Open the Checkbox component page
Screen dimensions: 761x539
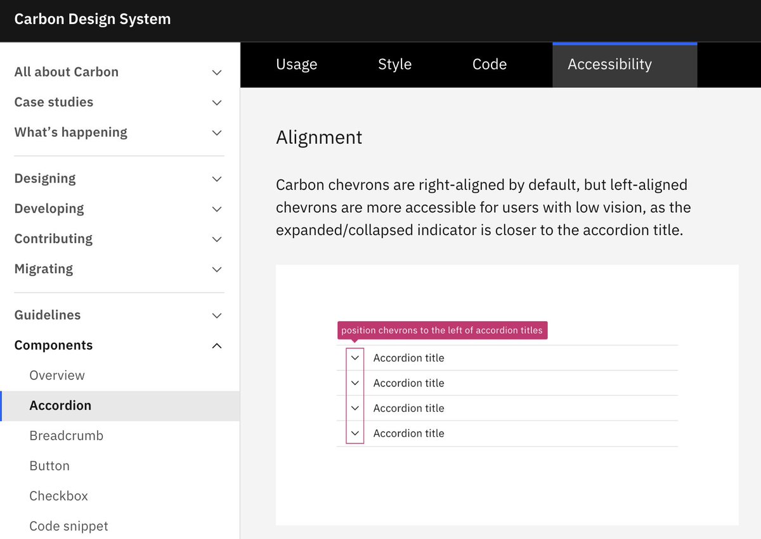59,496
